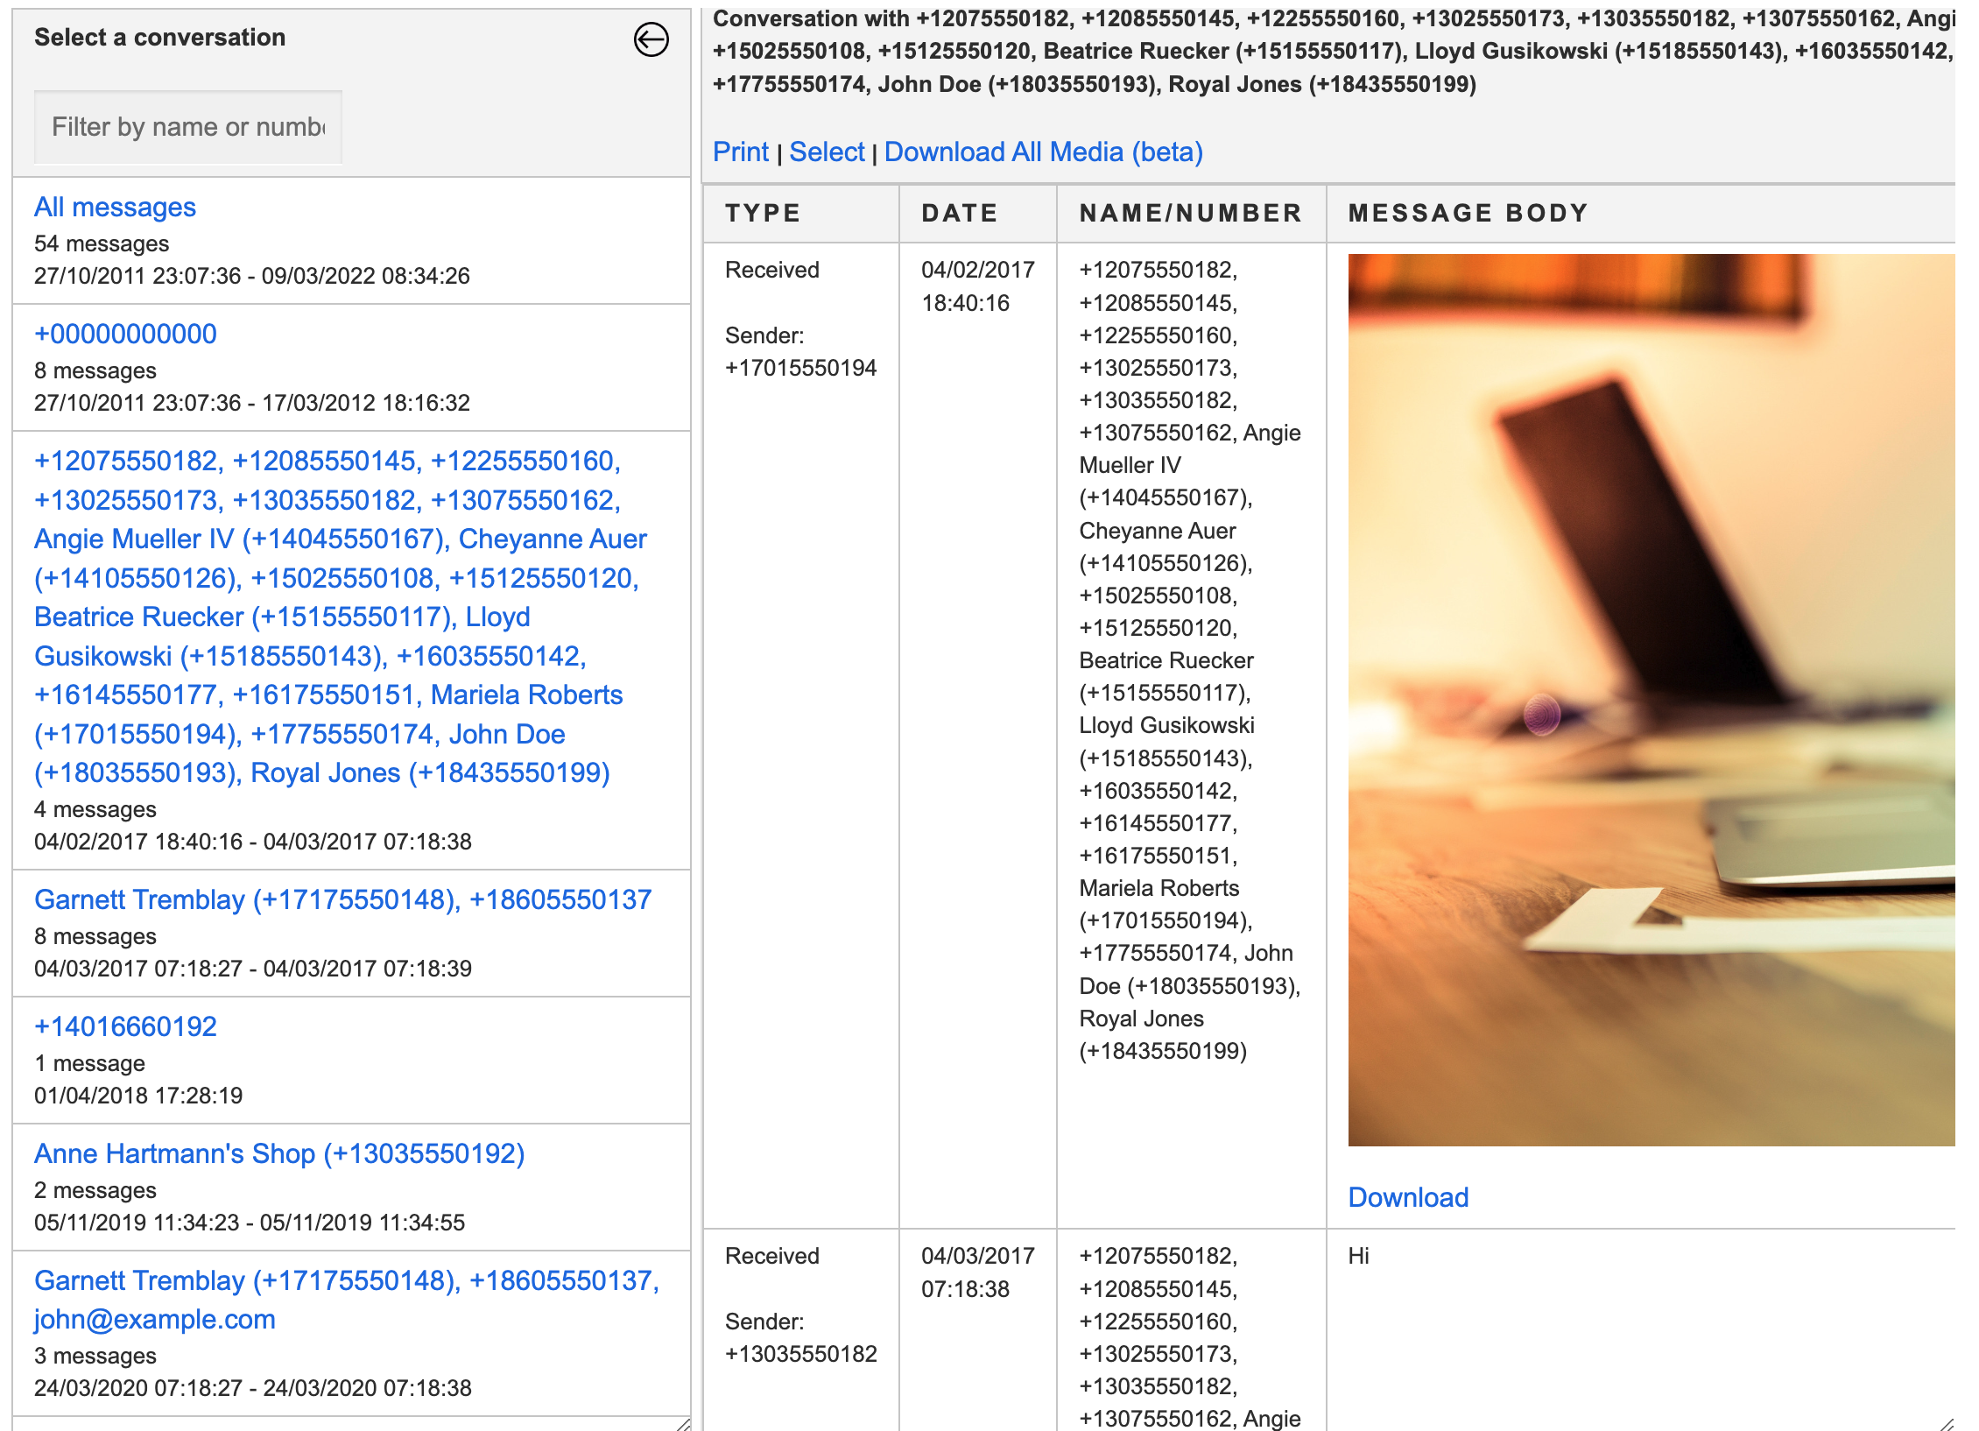Click the Filter by name or number field
The image size is (1979, 1431).
tap(188, 127)
